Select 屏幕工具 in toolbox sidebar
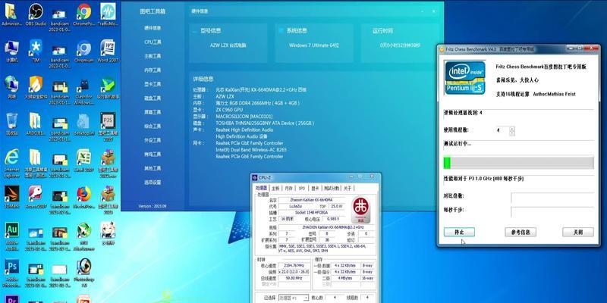607x303 pixels. coord(153,112)
